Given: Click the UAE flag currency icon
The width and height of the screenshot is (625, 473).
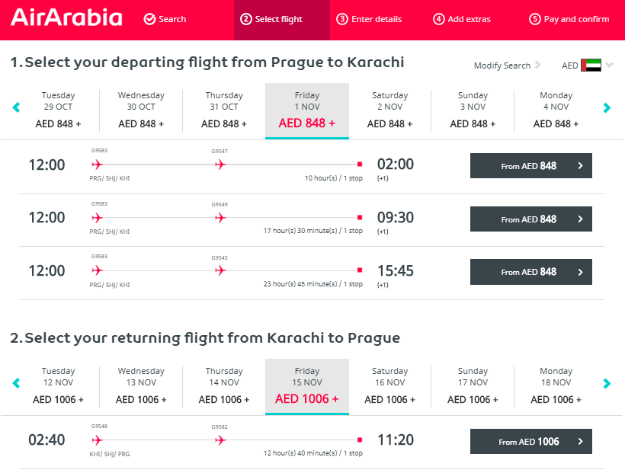Looking at the screenshot, I should coord(591,65).
